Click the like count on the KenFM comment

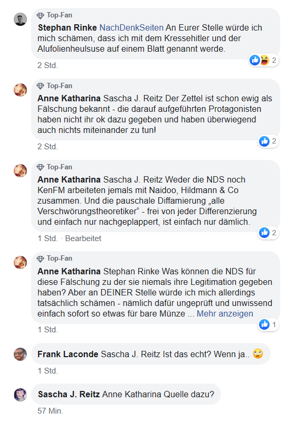coord(274,233)
